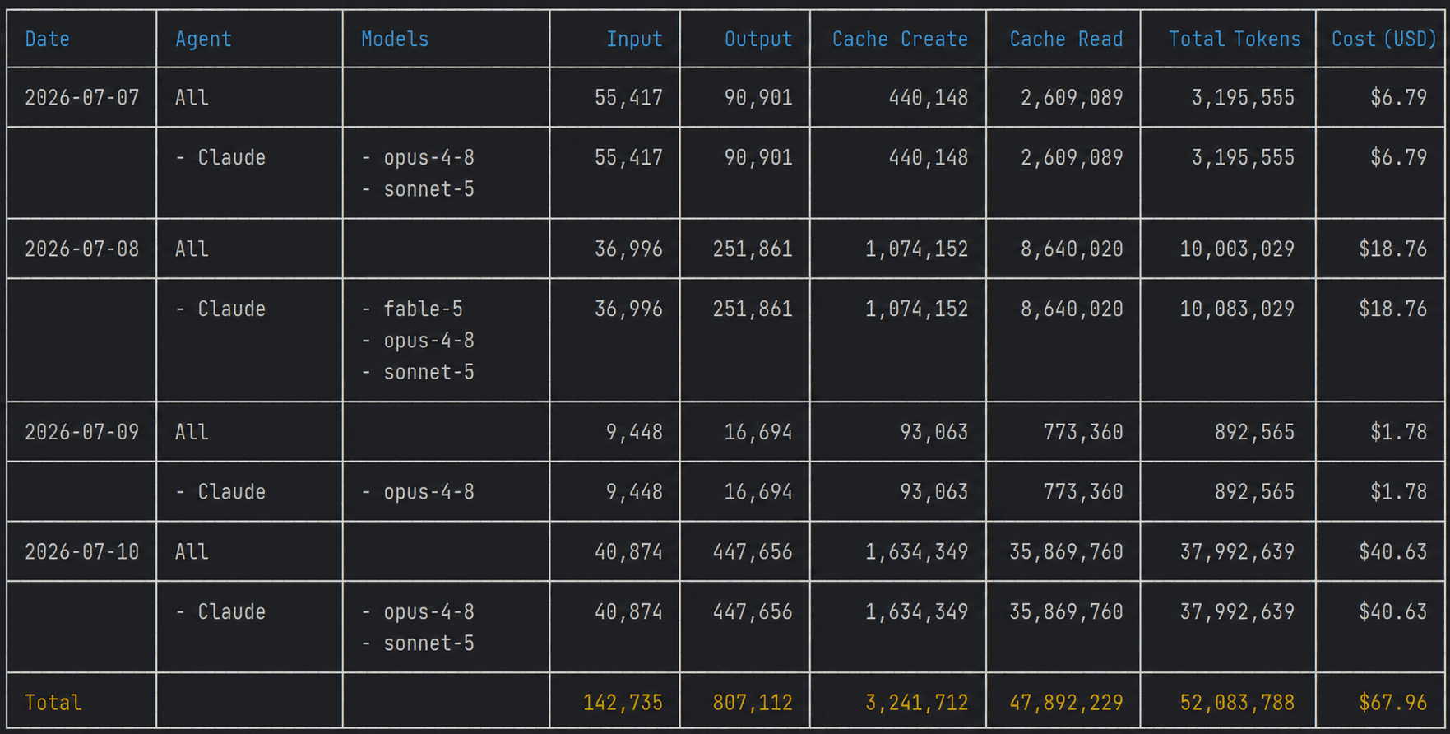This screenshot has height=734, width=1450.
Task: Click the total cost $67.96
Action: [1392, 703]
